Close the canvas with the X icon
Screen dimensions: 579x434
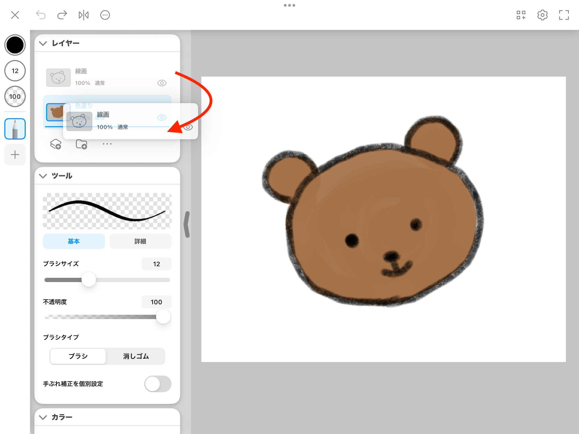15,15
